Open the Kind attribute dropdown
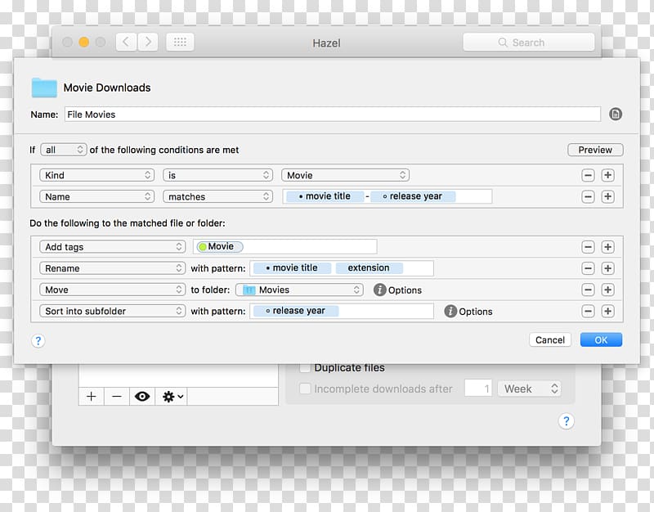 (96, 175)
